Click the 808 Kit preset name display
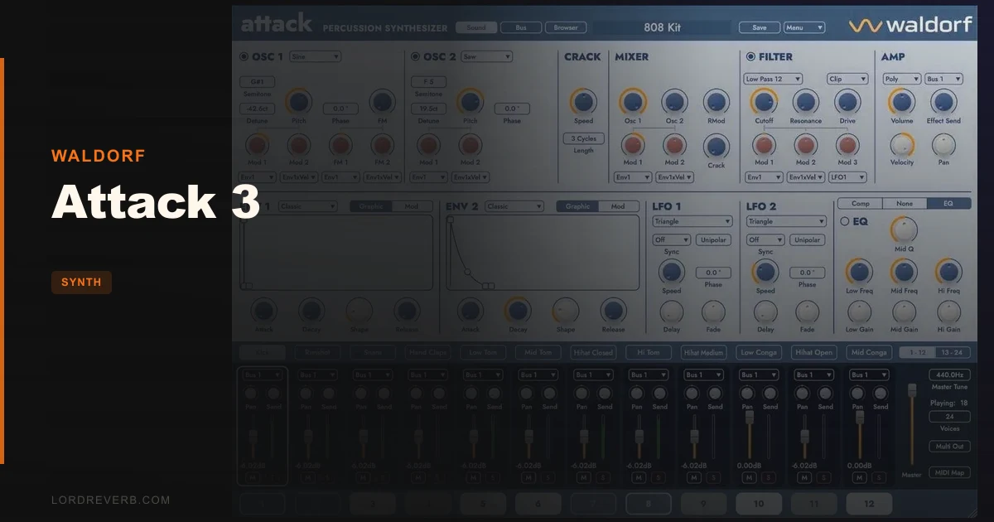 [662, 27]
